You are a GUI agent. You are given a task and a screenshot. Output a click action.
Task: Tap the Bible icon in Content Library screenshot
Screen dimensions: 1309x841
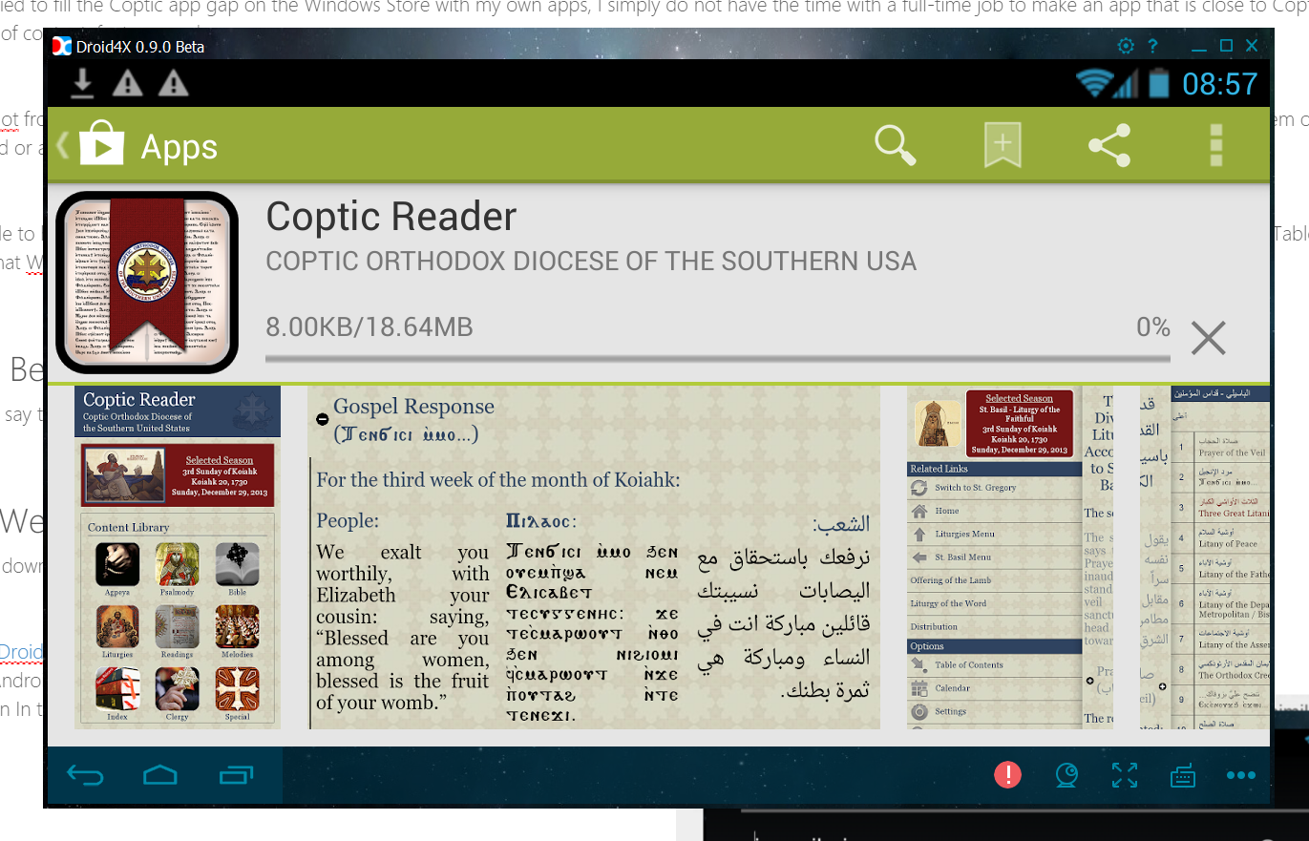coord(237,564)
